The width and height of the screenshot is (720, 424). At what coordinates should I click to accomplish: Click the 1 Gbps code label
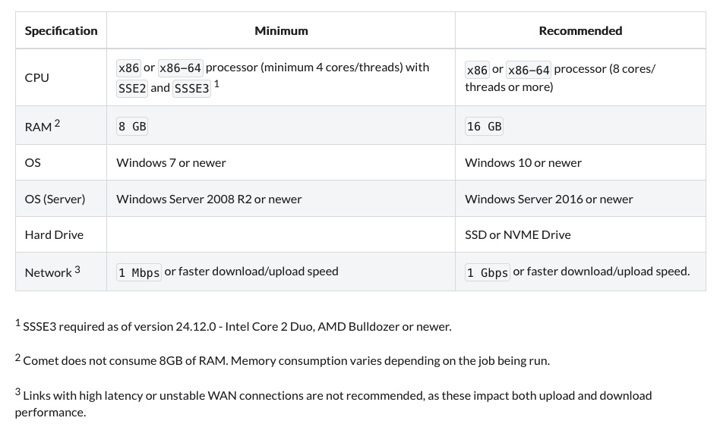[x=487, y=272]
